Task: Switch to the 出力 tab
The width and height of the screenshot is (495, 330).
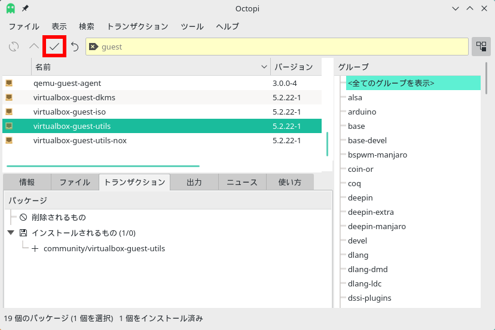Action: pos(194,182)
